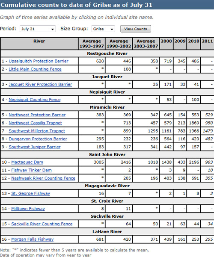Choose the Southwest Juniper Barrier link
Screen dimensions: 214x257
(35, 147)
